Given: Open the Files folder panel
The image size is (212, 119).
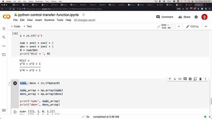Looking at the screenshot, I should pos(4,55).
